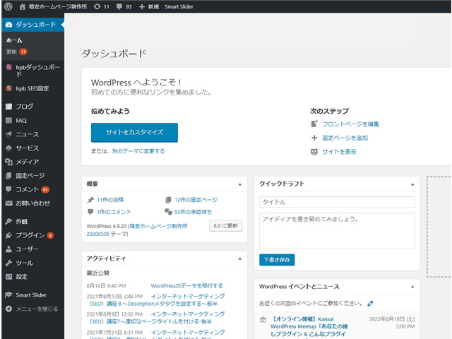This screenshot has height=339, width=452.
Task: Open ホーム submenu item
Action: (14, 40)
